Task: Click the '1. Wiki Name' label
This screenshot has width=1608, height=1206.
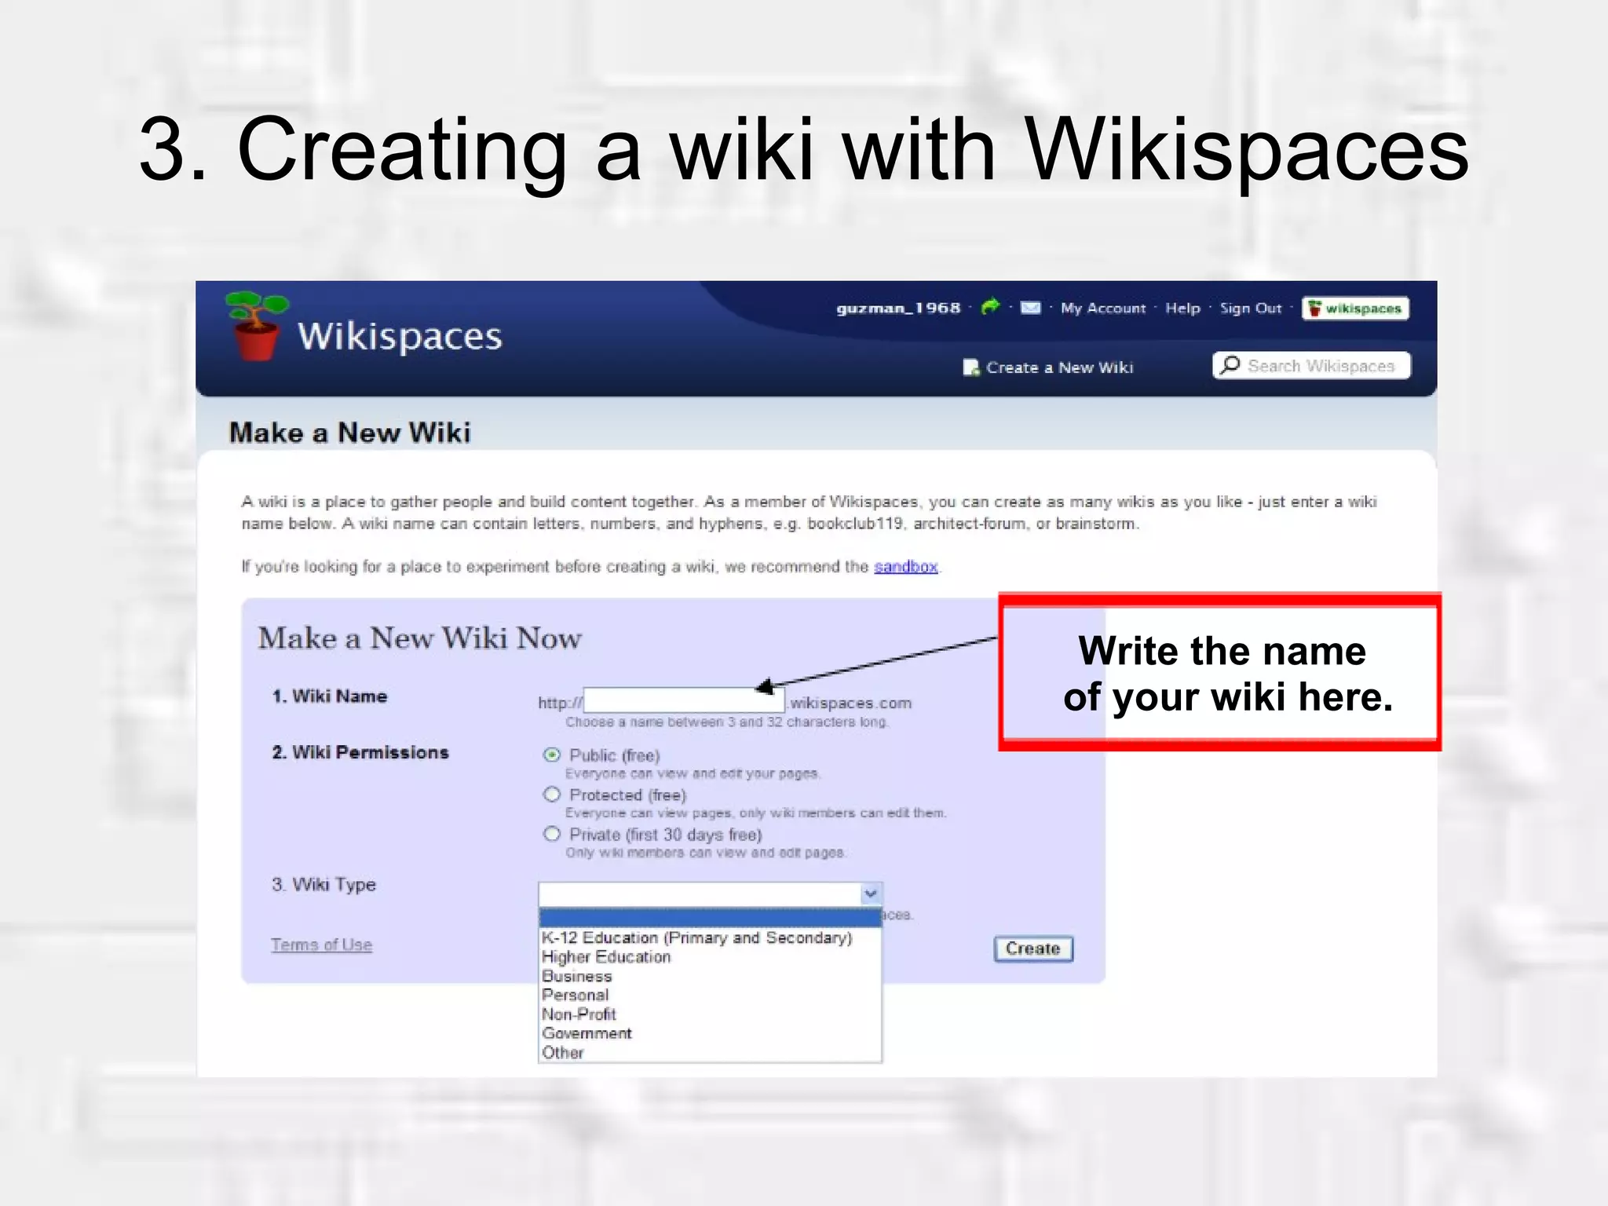Action: (329, 696)
